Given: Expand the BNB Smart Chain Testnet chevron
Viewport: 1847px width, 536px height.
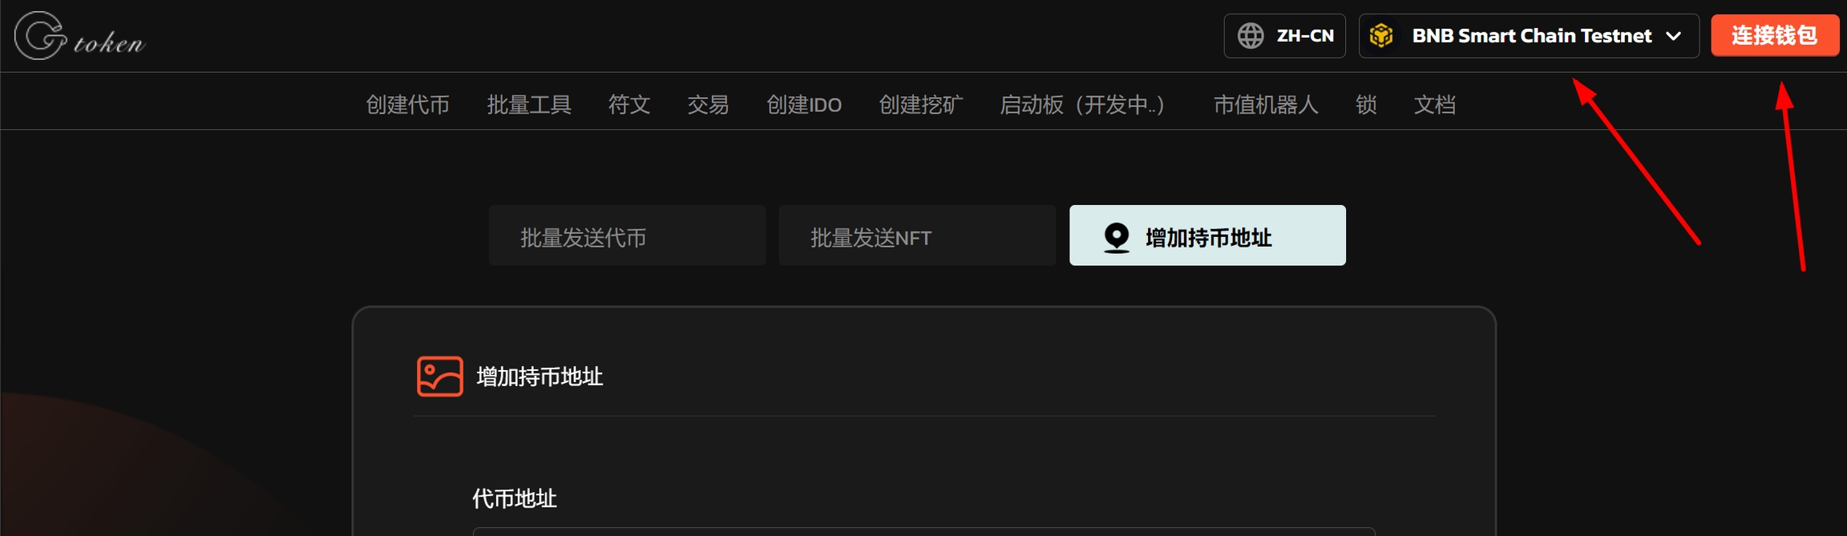Looking at the screenshot, I should pos(1674,36).
